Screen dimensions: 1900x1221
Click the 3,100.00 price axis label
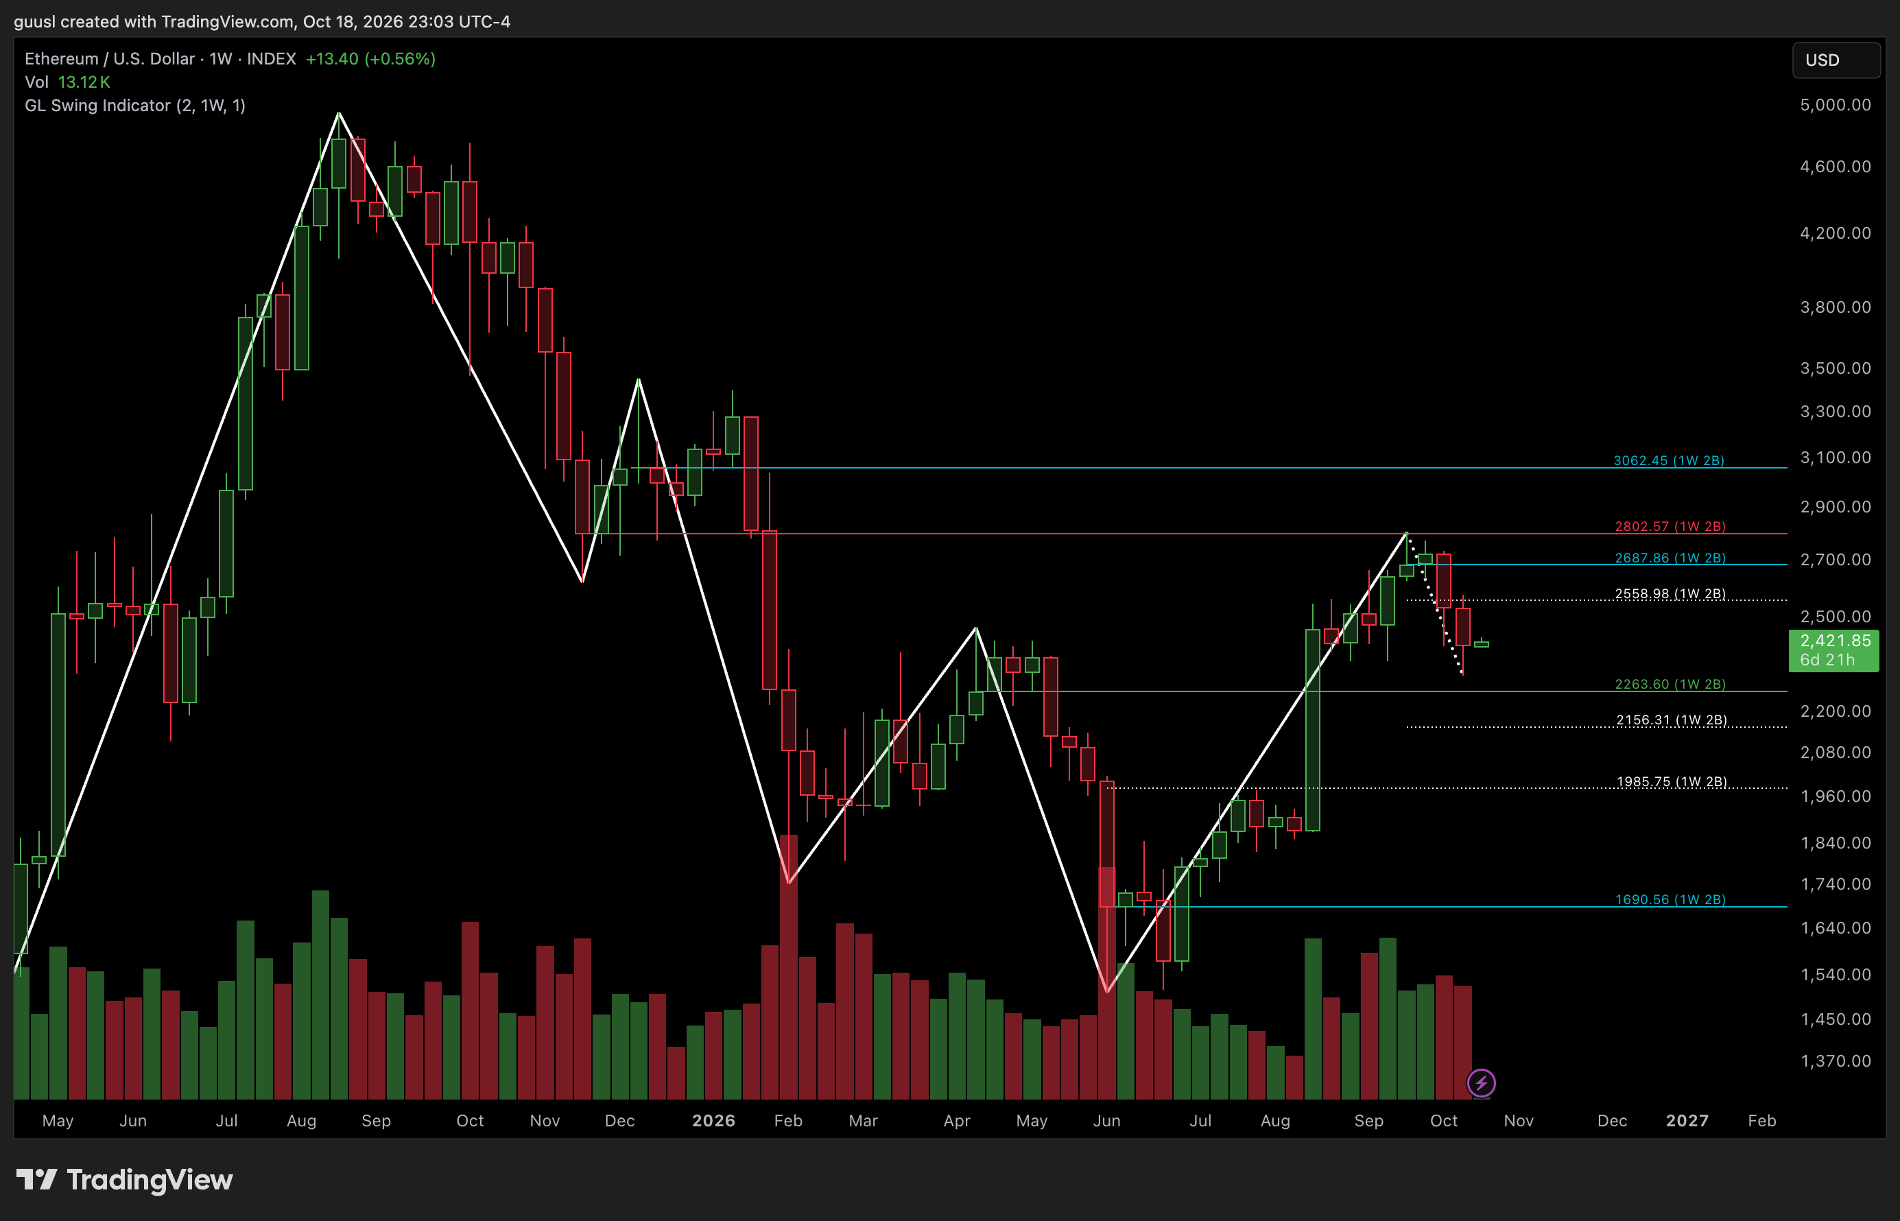click(1835, 458)
